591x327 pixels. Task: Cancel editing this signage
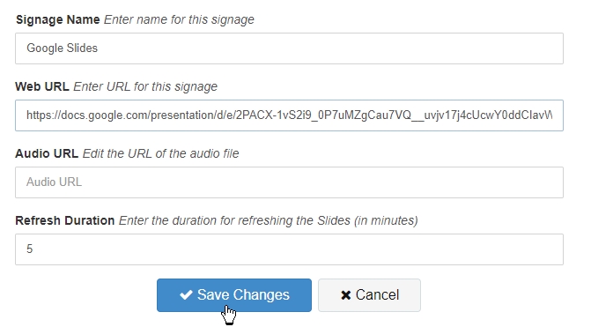[x=369, y=295]
